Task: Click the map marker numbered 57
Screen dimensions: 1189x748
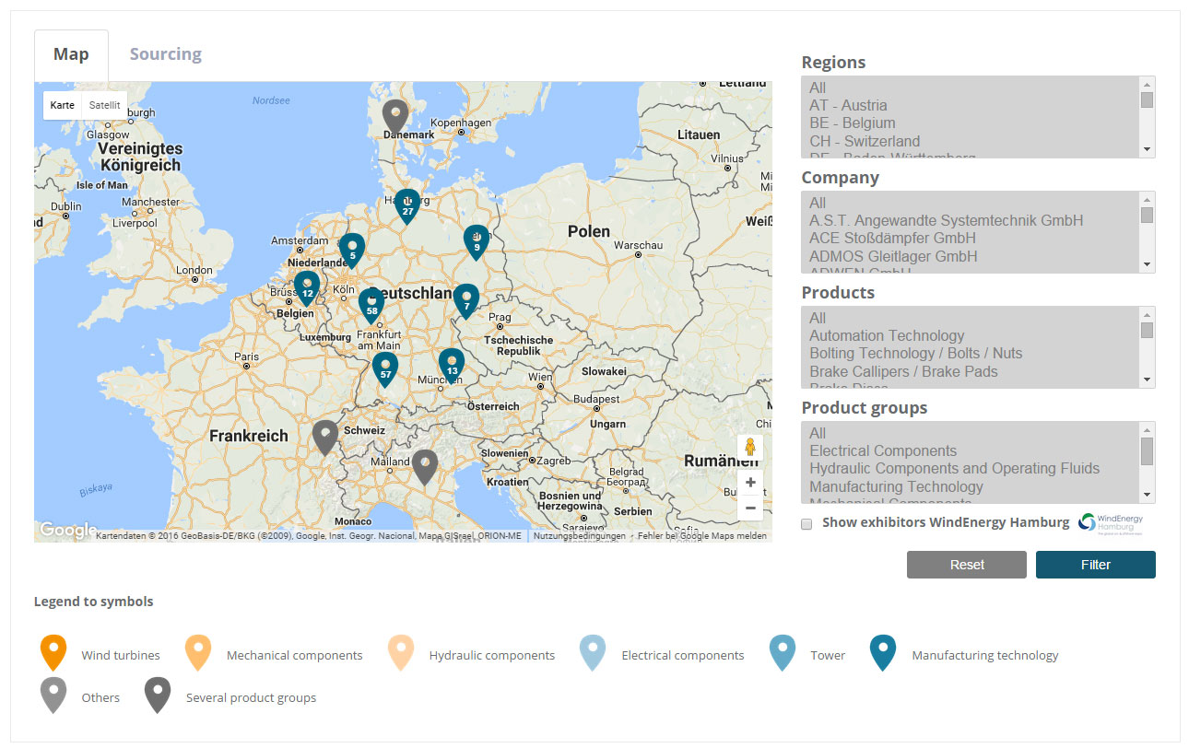Action: click(385, 368)
